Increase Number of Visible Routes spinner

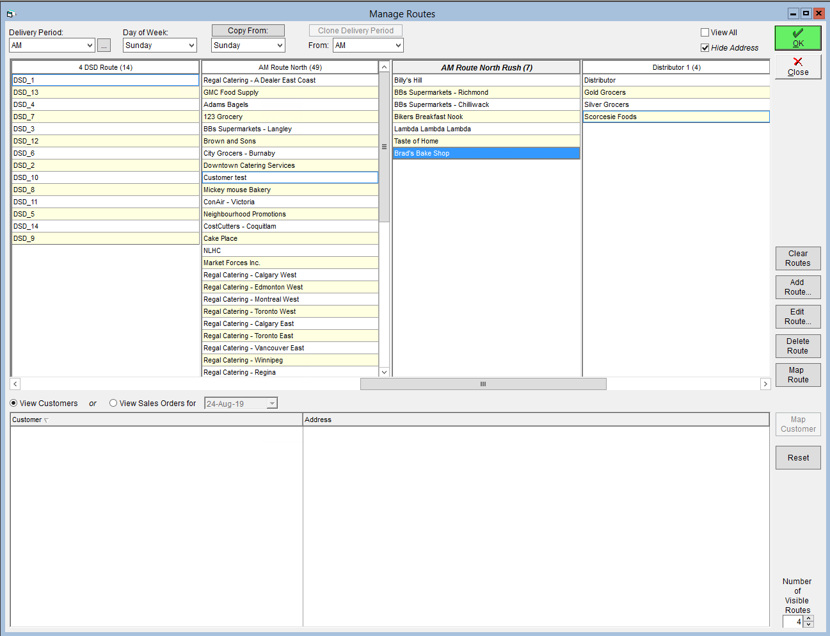click(x=809, y=619)
